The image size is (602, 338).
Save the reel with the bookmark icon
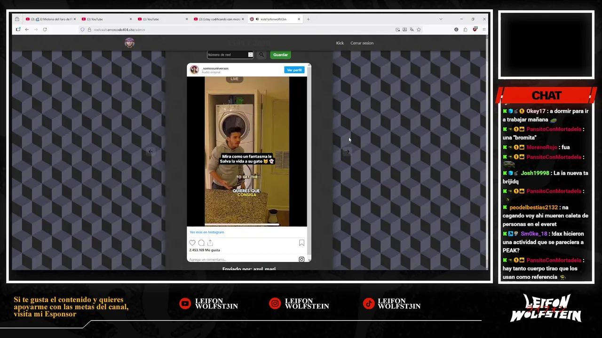[x=301, y=243]
